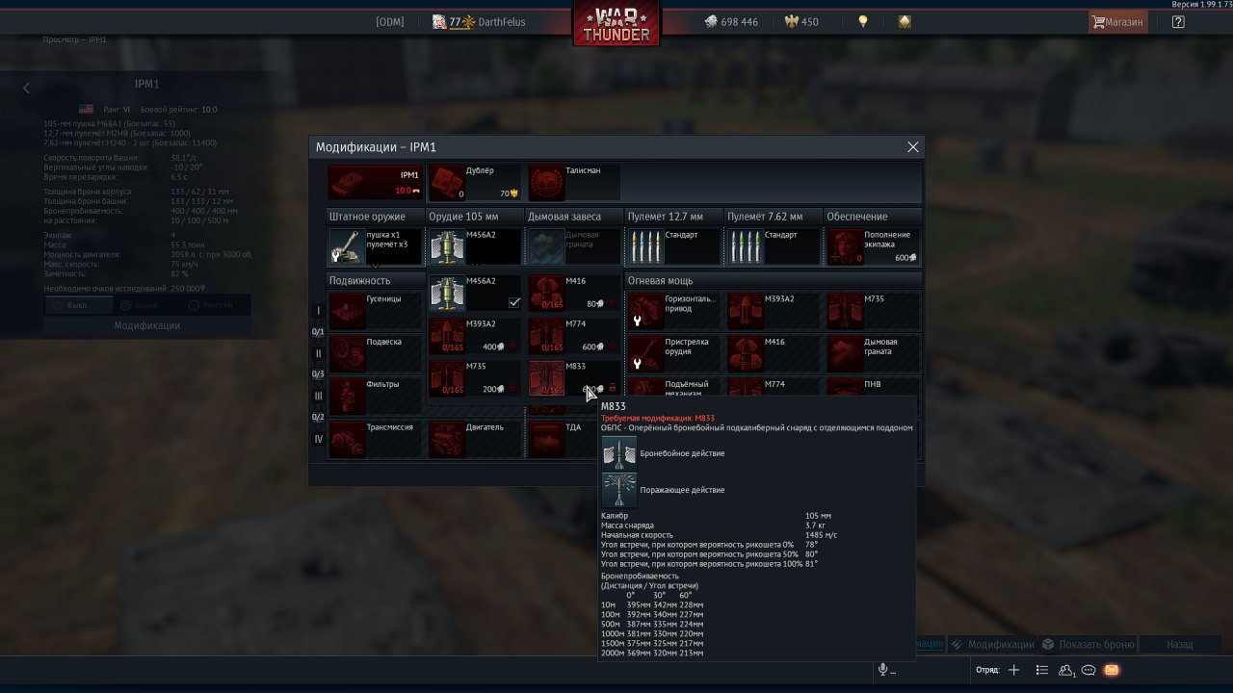
Task: Open the Пулемёт 7.62 мм Стандарт belt selector
Action: pos(774,246)
